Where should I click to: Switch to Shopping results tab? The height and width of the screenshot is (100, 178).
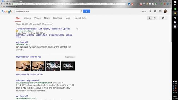pos(58,18)
